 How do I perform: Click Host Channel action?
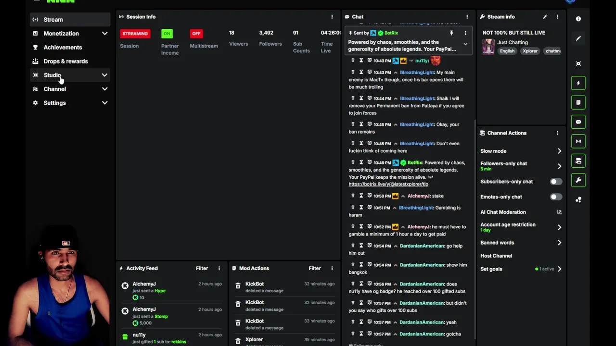coord(496,256)
